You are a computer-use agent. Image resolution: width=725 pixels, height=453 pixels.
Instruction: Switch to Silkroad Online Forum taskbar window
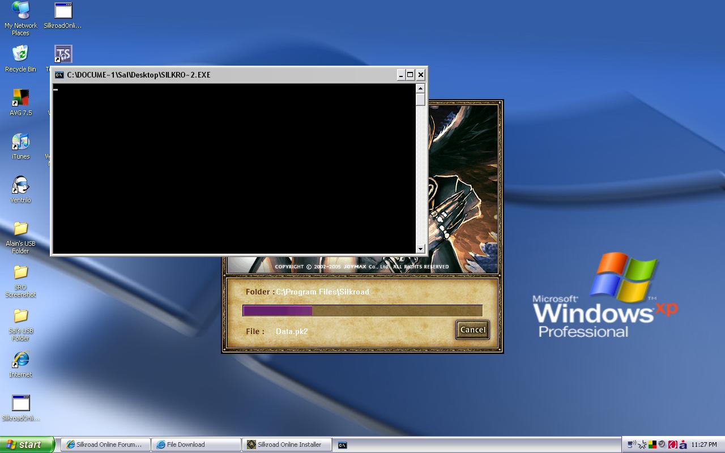point(105,445)
